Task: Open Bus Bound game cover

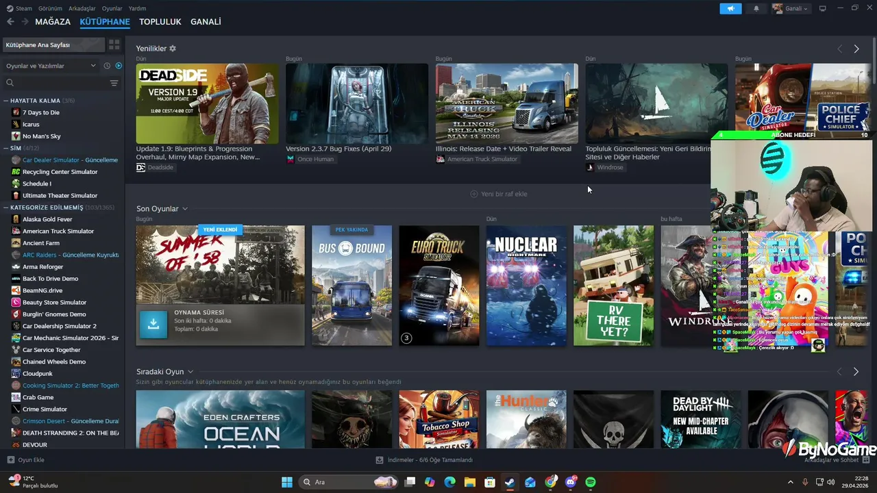Action: (352, 286)
